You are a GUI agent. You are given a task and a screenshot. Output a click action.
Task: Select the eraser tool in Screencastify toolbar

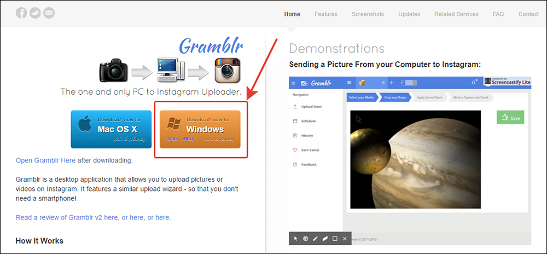325,239
